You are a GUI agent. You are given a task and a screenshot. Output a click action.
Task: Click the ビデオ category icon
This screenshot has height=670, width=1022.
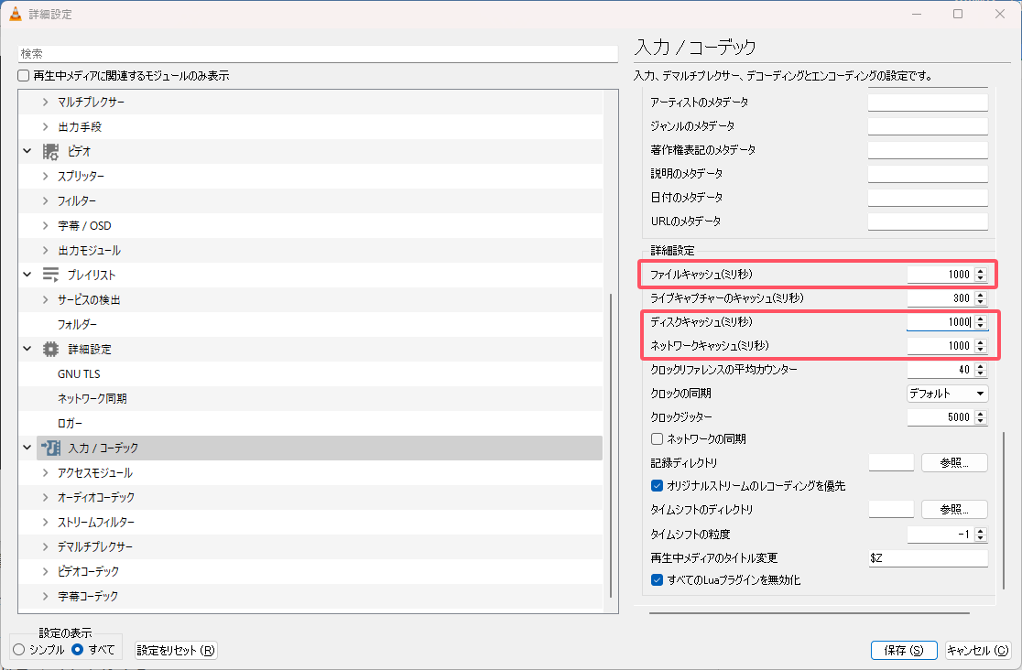click(x=51, y=151)
